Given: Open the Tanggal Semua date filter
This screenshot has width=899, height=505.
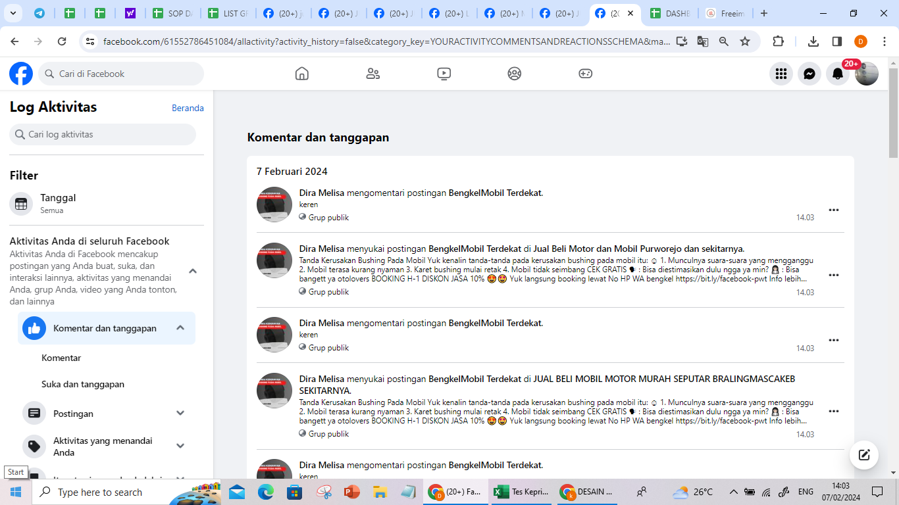Looking at the screenshot, I should 107,204.
